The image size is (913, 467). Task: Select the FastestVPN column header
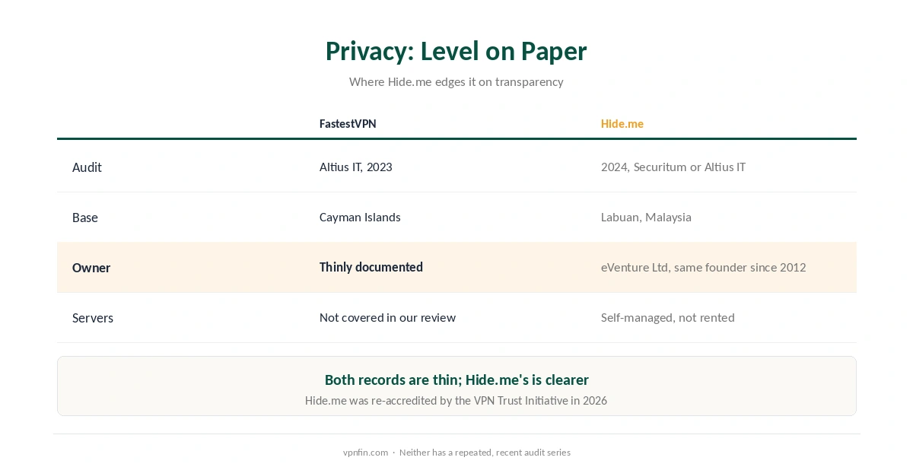pyautogui.click(x=348, y=124)
